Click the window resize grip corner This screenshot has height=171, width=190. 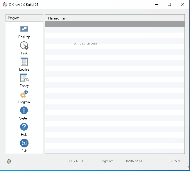(x=187, y=168)
